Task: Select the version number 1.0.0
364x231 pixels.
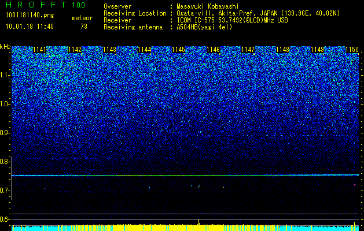Action: coord(79,5)
